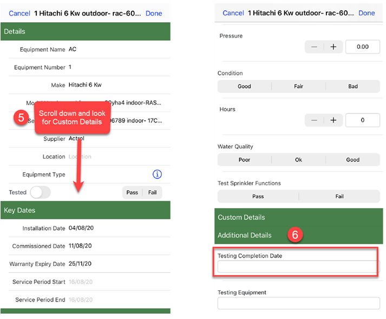The image size is (386, 319).
Task: Click the Pressure value field showing 0.00
Action: [362, 47]
